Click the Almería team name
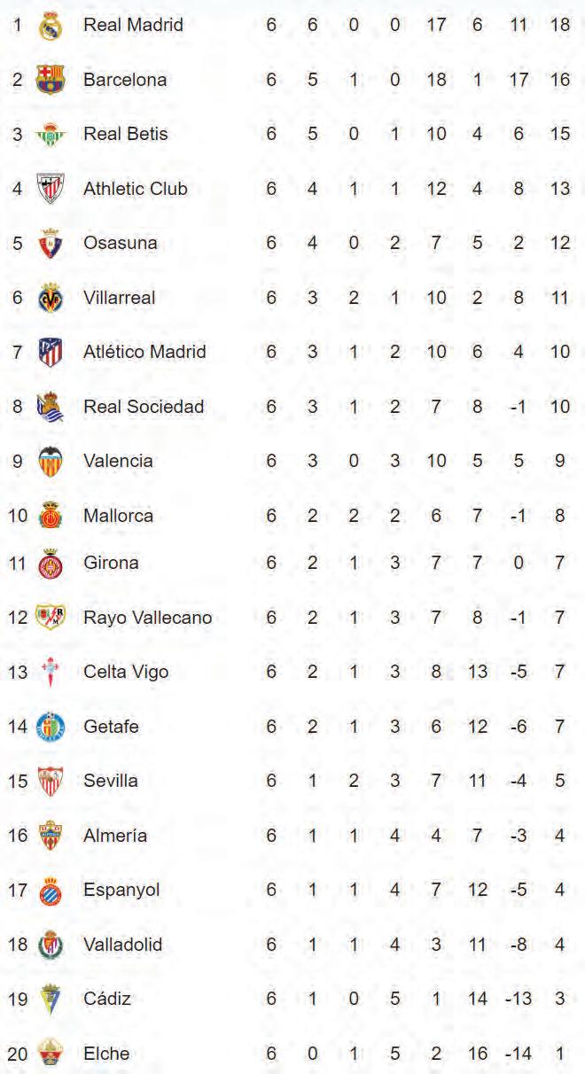585x1074 pixels. tap(115, 836)
